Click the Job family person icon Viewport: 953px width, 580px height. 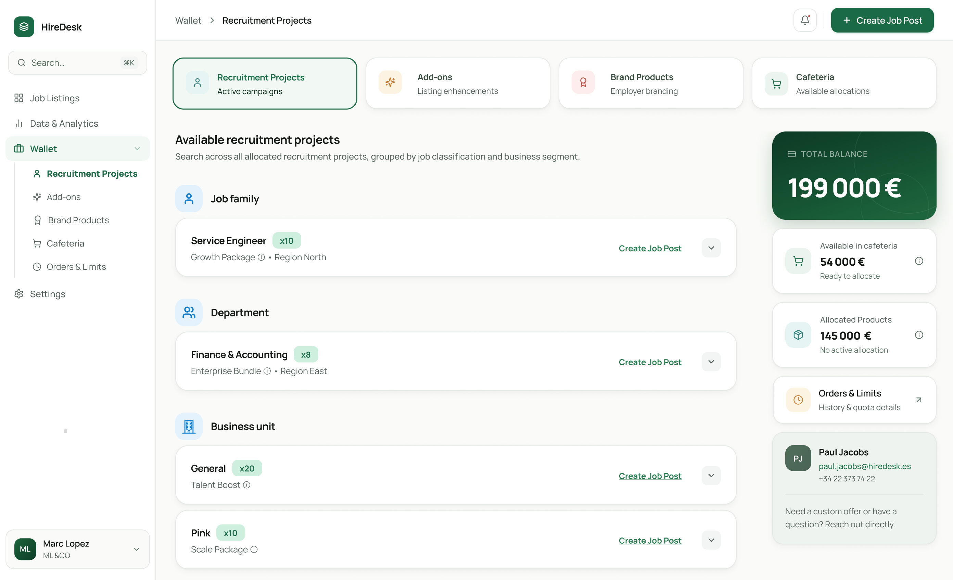click(x=189, y=199)
